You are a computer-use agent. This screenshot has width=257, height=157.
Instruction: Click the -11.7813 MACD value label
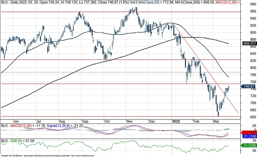[x=249, y=133]
